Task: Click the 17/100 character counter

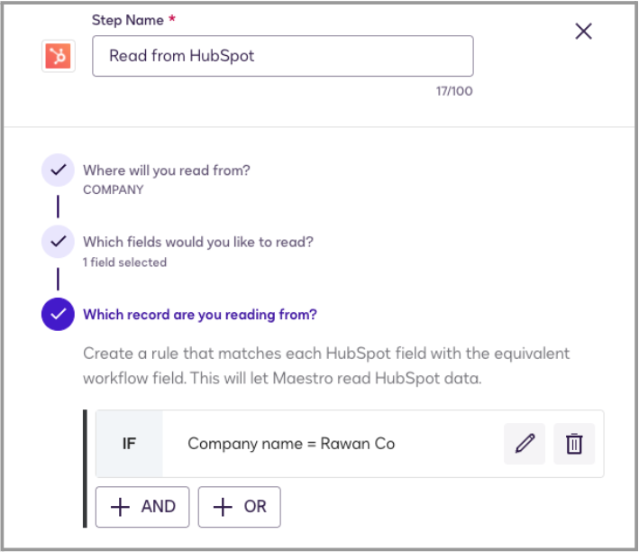Action: [454, 91]
